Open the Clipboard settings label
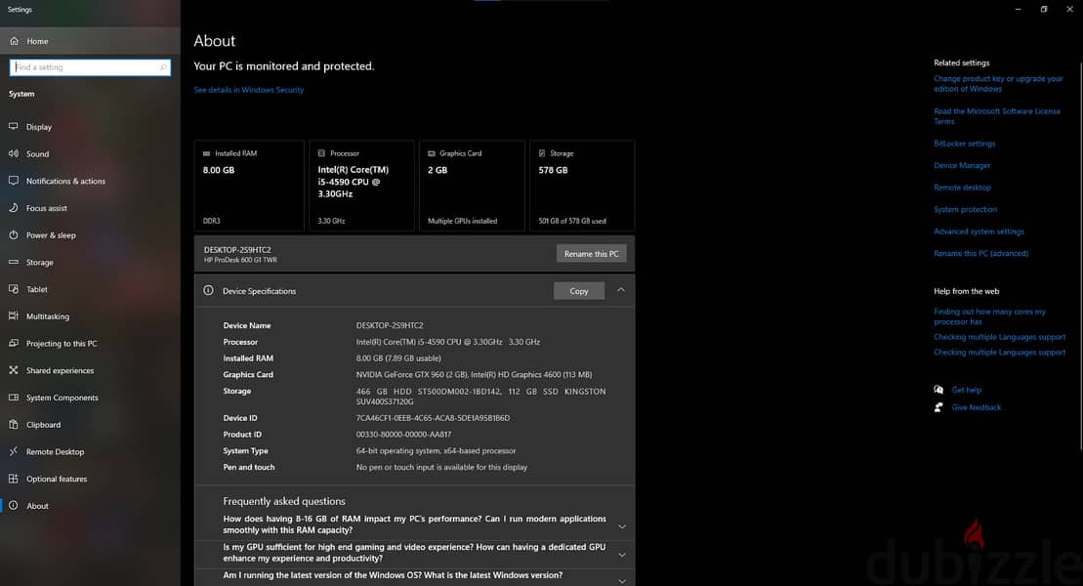Screen dimensions: 1083x586 pos(44,425)
